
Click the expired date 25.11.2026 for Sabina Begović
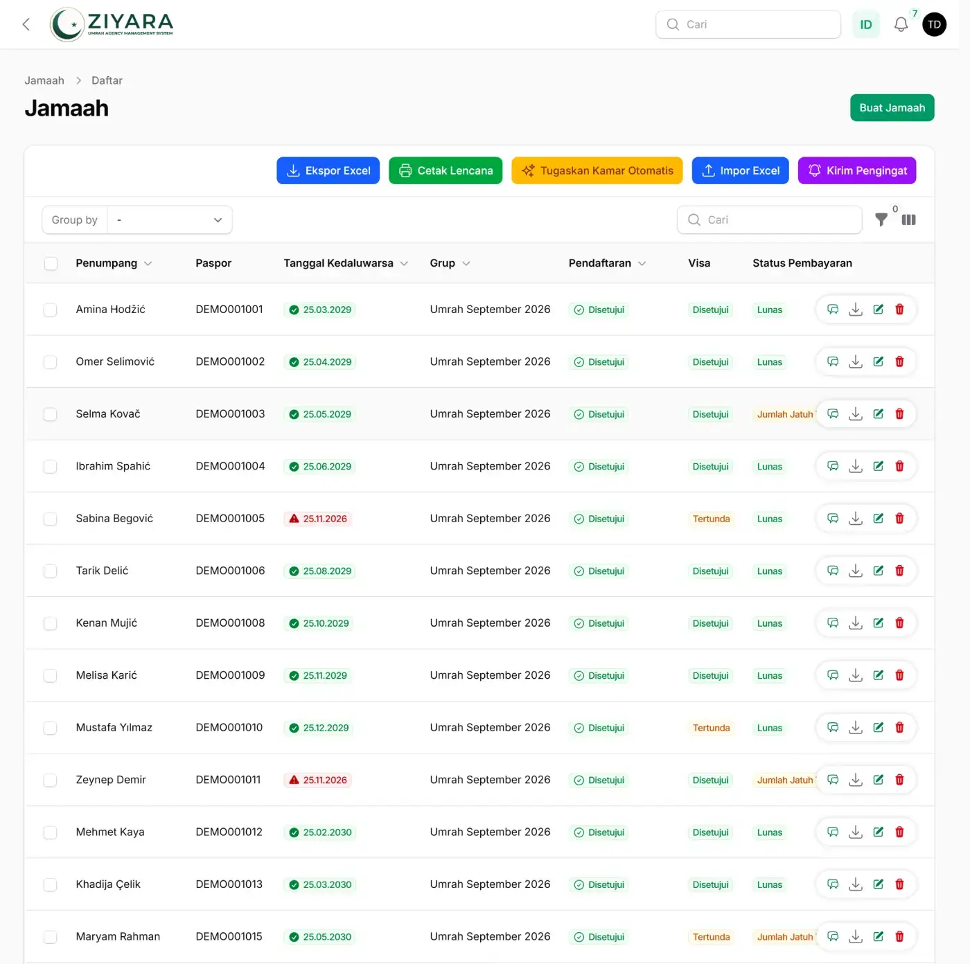(318, 519)
